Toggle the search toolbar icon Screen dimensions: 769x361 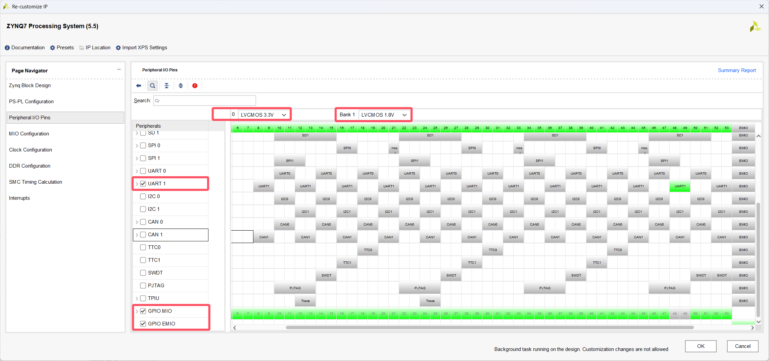click(153, 86)
